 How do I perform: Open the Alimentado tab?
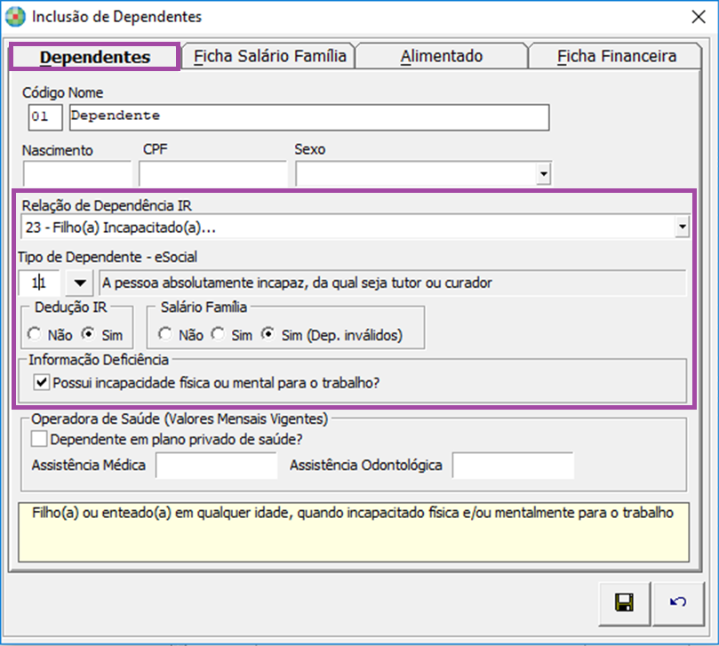click(441, 56)
